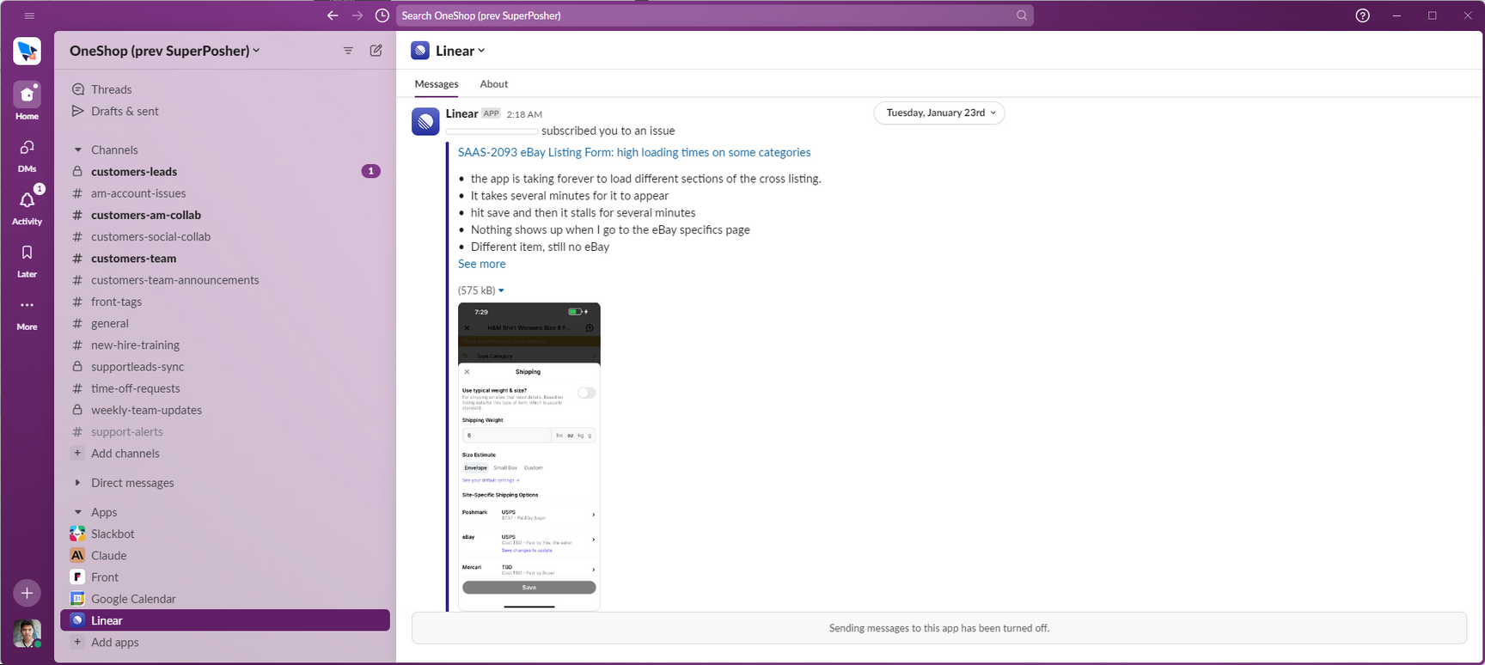
Task: Open Activity notifications bell
Action: (x=27, y=206)
